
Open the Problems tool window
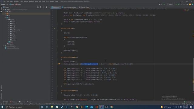pos(13,102)
